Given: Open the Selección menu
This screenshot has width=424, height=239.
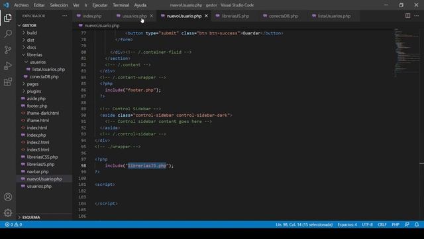Looking at the screenshot, I should 59,5.
